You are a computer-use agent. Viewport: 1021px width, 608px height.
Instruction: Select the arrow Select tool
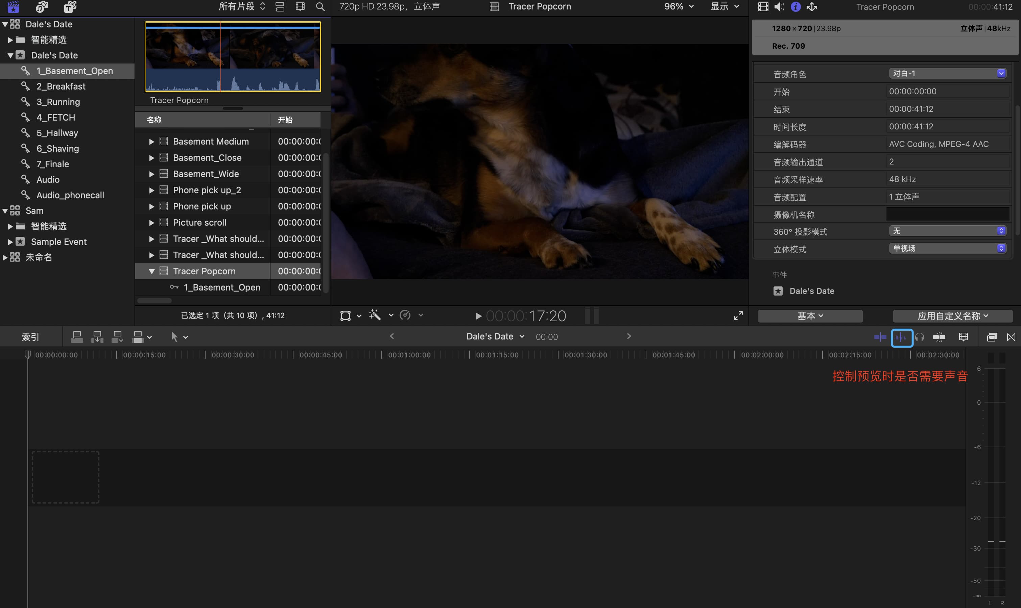pyautogui.click(x=174, y=337)
